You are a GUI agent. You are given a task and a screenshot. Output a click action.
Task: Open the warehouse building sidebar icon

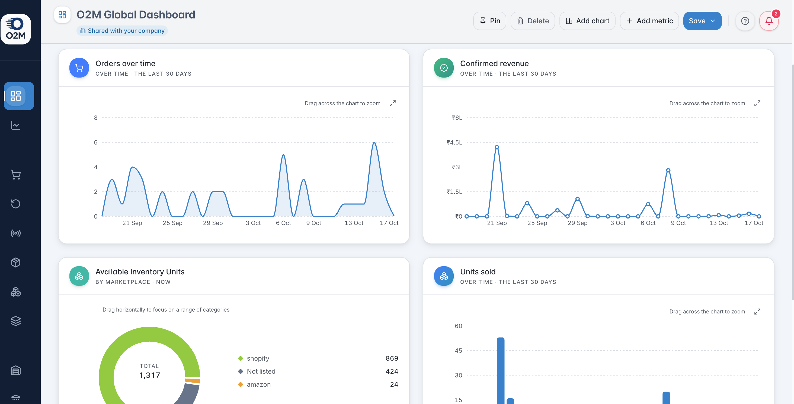[x=16, y=370]
